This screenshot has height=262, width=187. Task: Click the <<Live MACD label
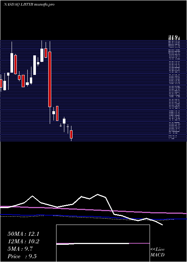tap(157, 252)
